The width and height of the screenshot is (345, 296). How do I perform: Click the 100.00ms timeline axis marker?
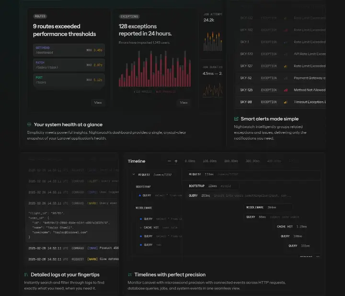click(210, 161)
